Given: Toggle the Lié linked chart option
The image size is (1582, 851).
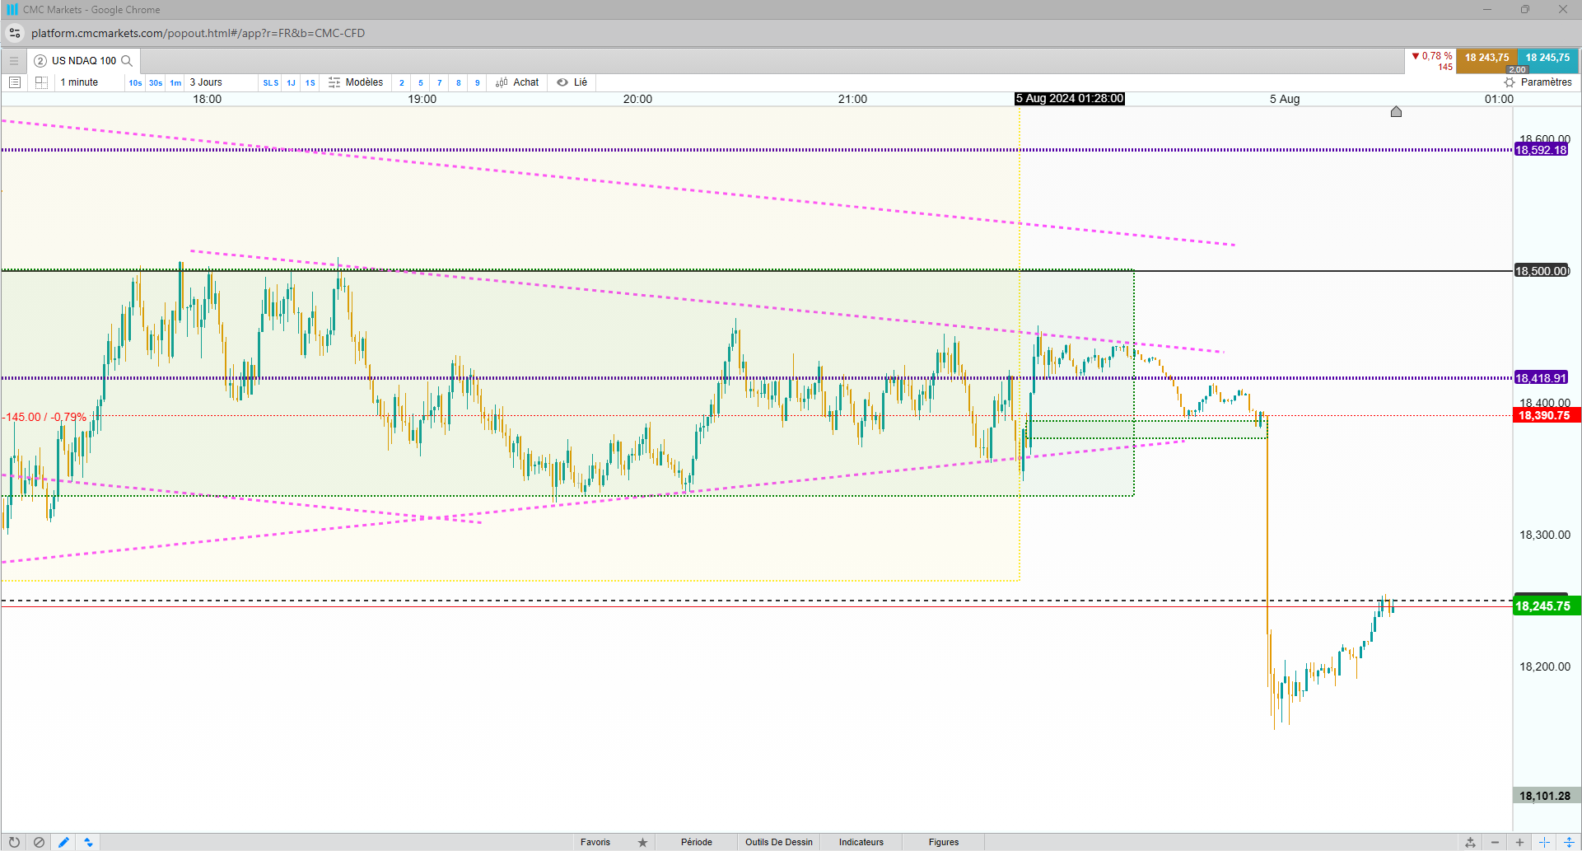Looking at the screenshot, I should 572,82.
